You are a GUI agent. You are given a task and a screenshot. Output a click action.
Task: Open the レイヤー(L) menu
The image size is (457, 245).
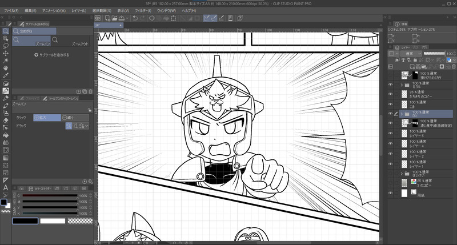pyautogui.click(x=79, y=10)
